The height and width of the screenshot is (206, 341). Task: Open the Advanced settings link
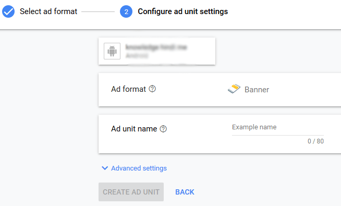click(x=139, y=168)
